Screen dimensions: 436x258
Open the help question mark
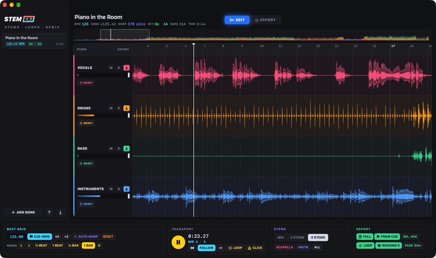[x=49, y=212]
